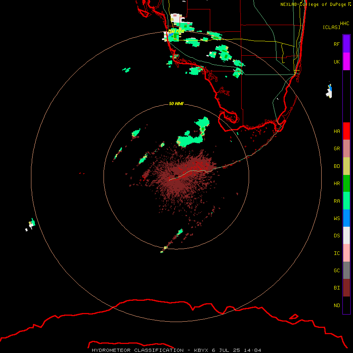Click the 100 NMI range ring label
The height and width of the screenshot is (353, 353).
(176, 31)
